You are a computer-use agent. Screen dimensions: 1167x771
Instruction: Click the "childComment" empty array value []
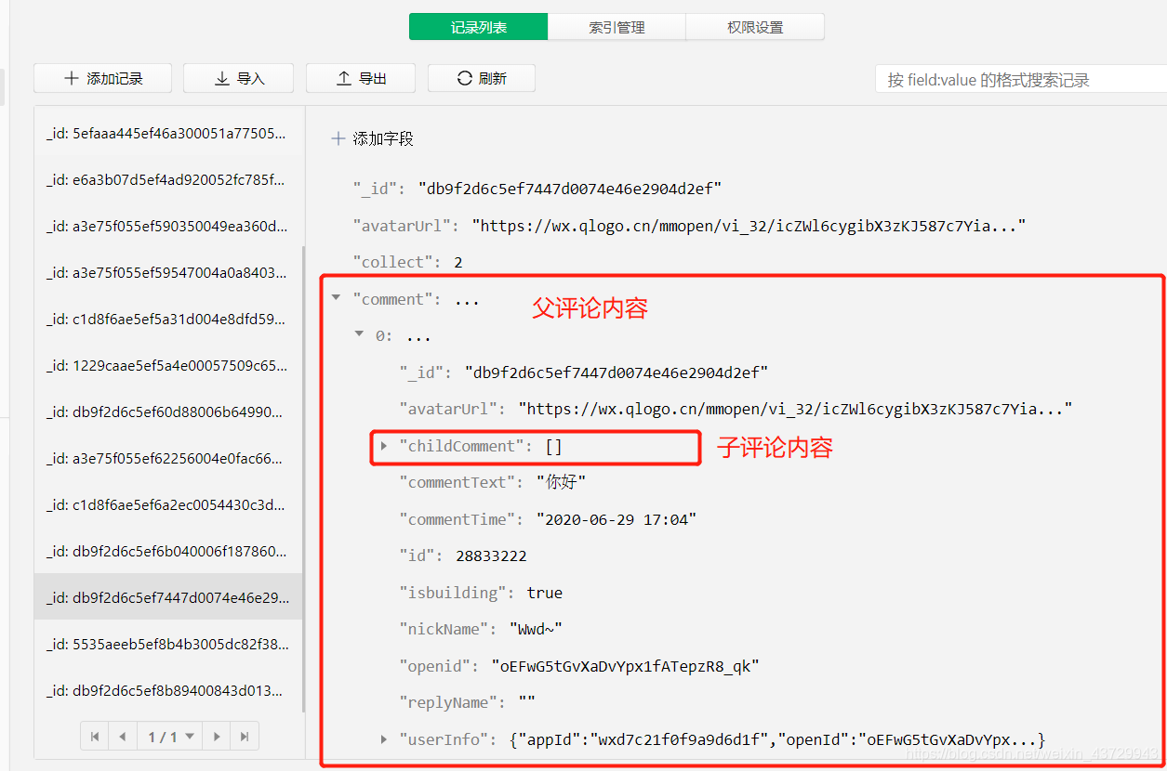pyautogui.click(x=553, y=446)
